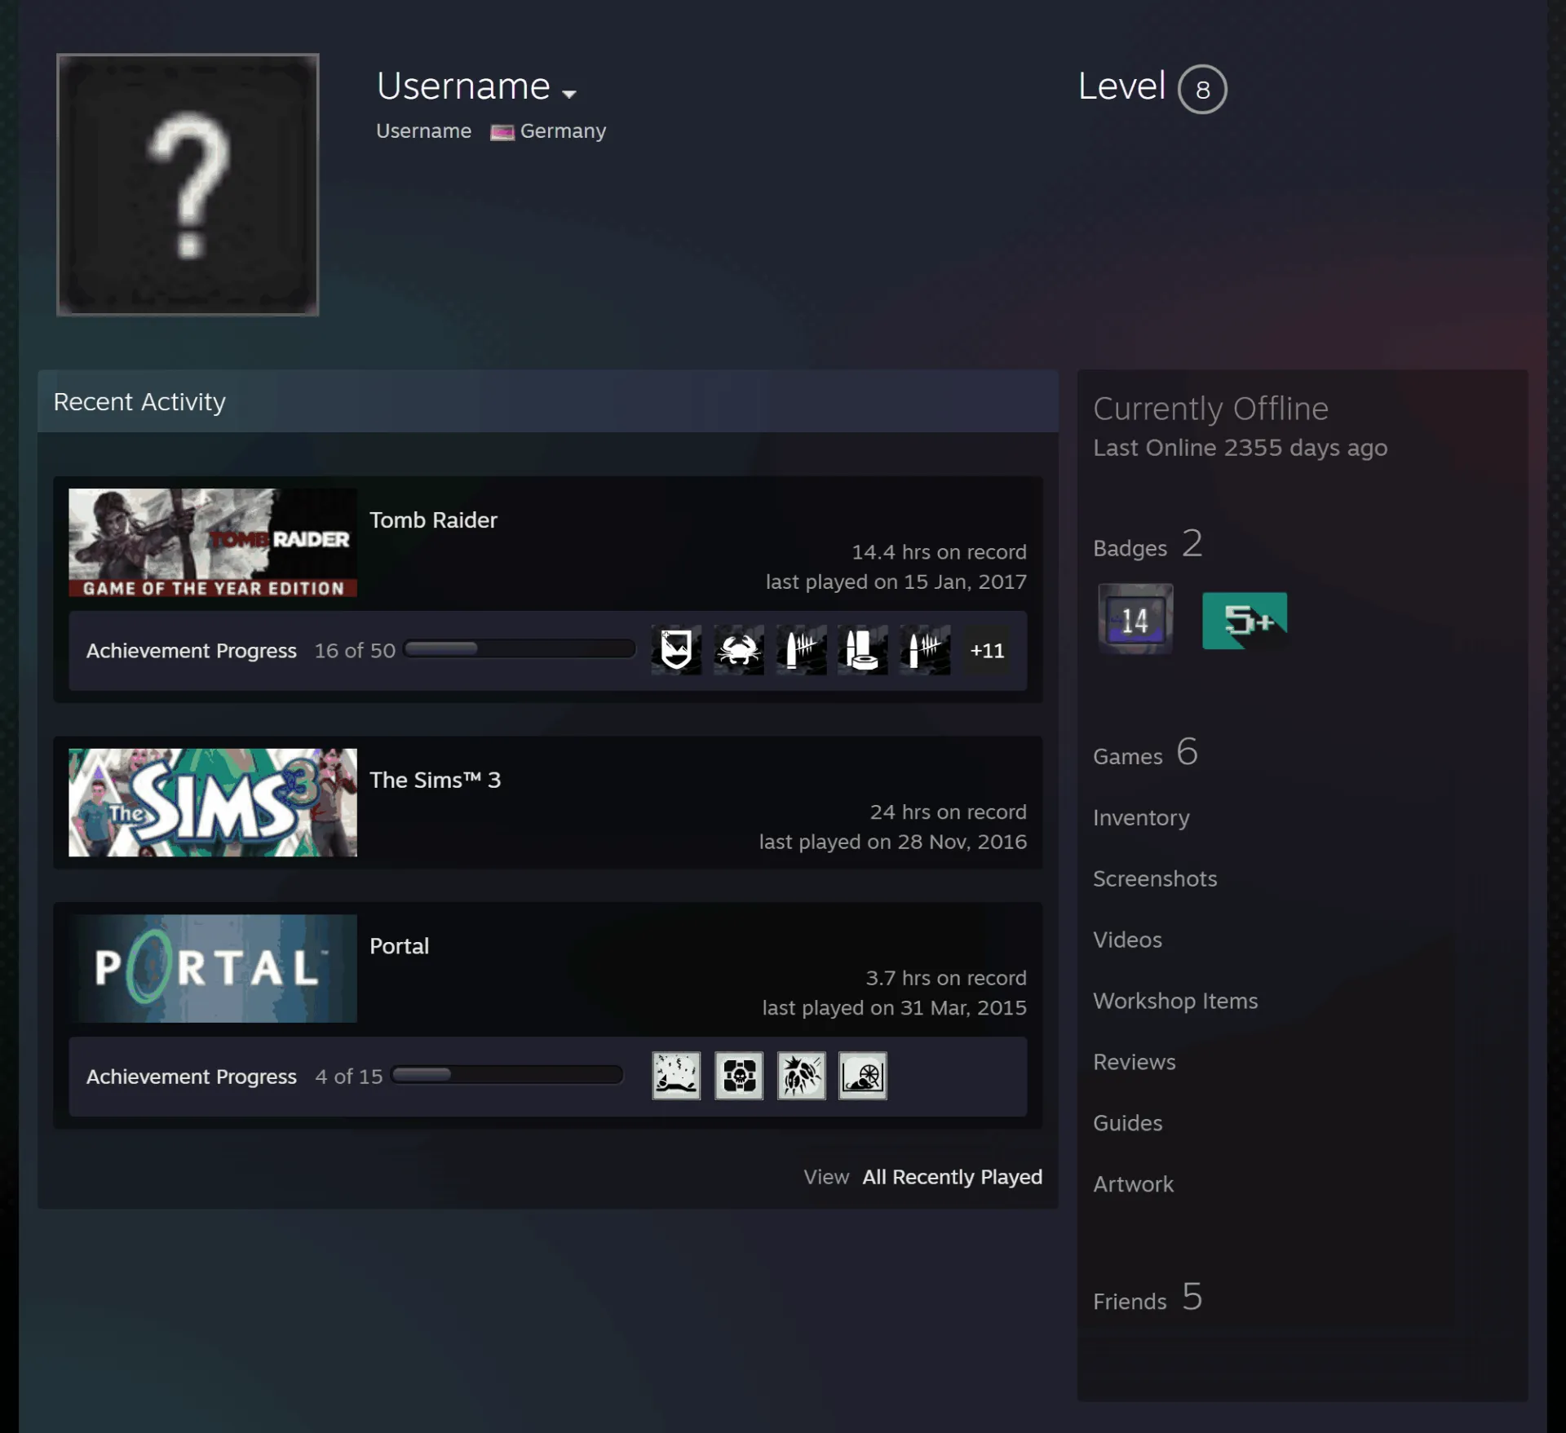1566x1433 pixels.
Task: Click The Sims™ 3 title link
Action: 435,781
